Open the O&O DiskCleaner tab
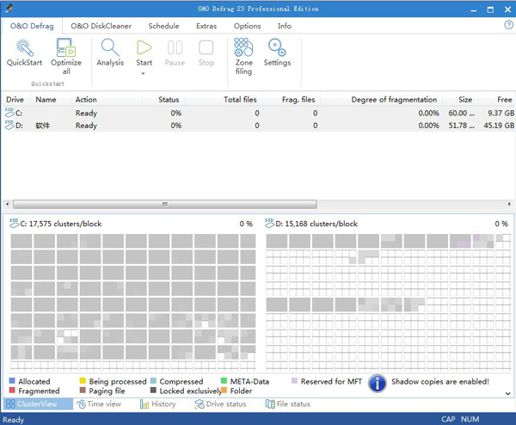Screen dimensions: 516x425 click(101, 26)
